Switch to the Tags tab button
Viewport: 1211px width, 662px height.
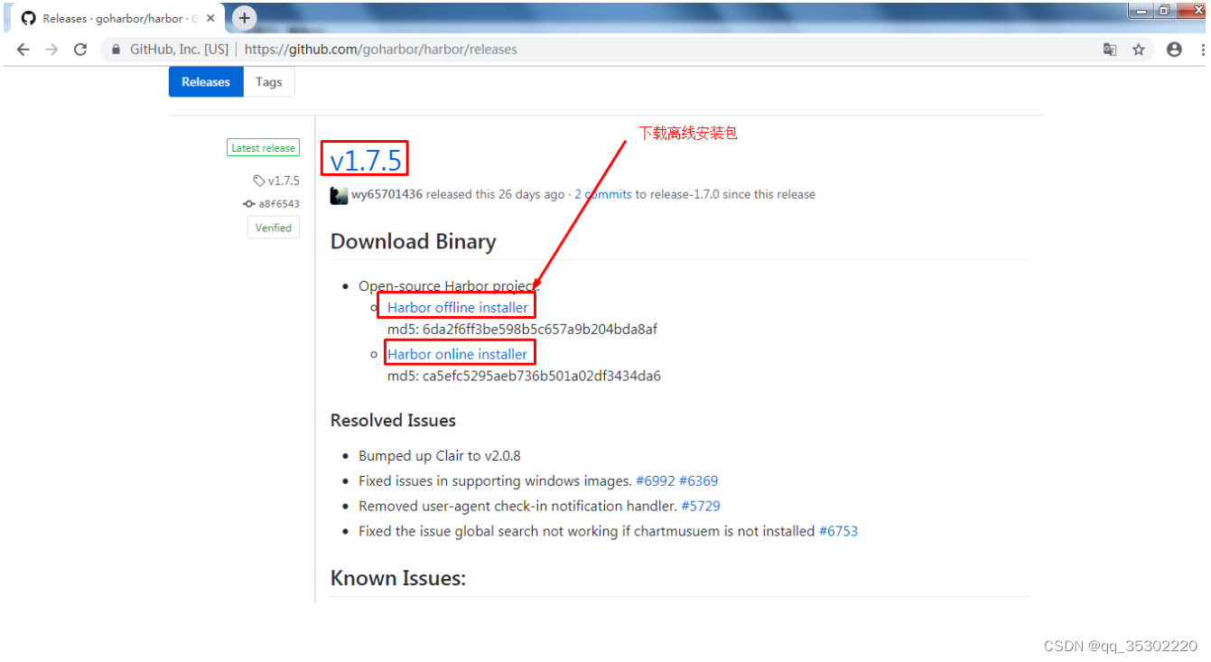click(269, 82)
